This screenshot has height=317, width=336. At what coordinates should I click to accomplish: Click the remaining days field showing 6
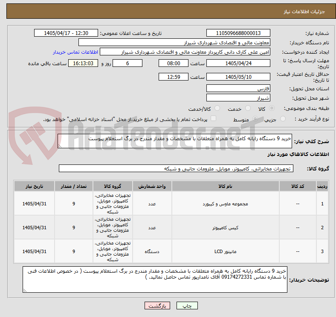(x=127, y=63)
